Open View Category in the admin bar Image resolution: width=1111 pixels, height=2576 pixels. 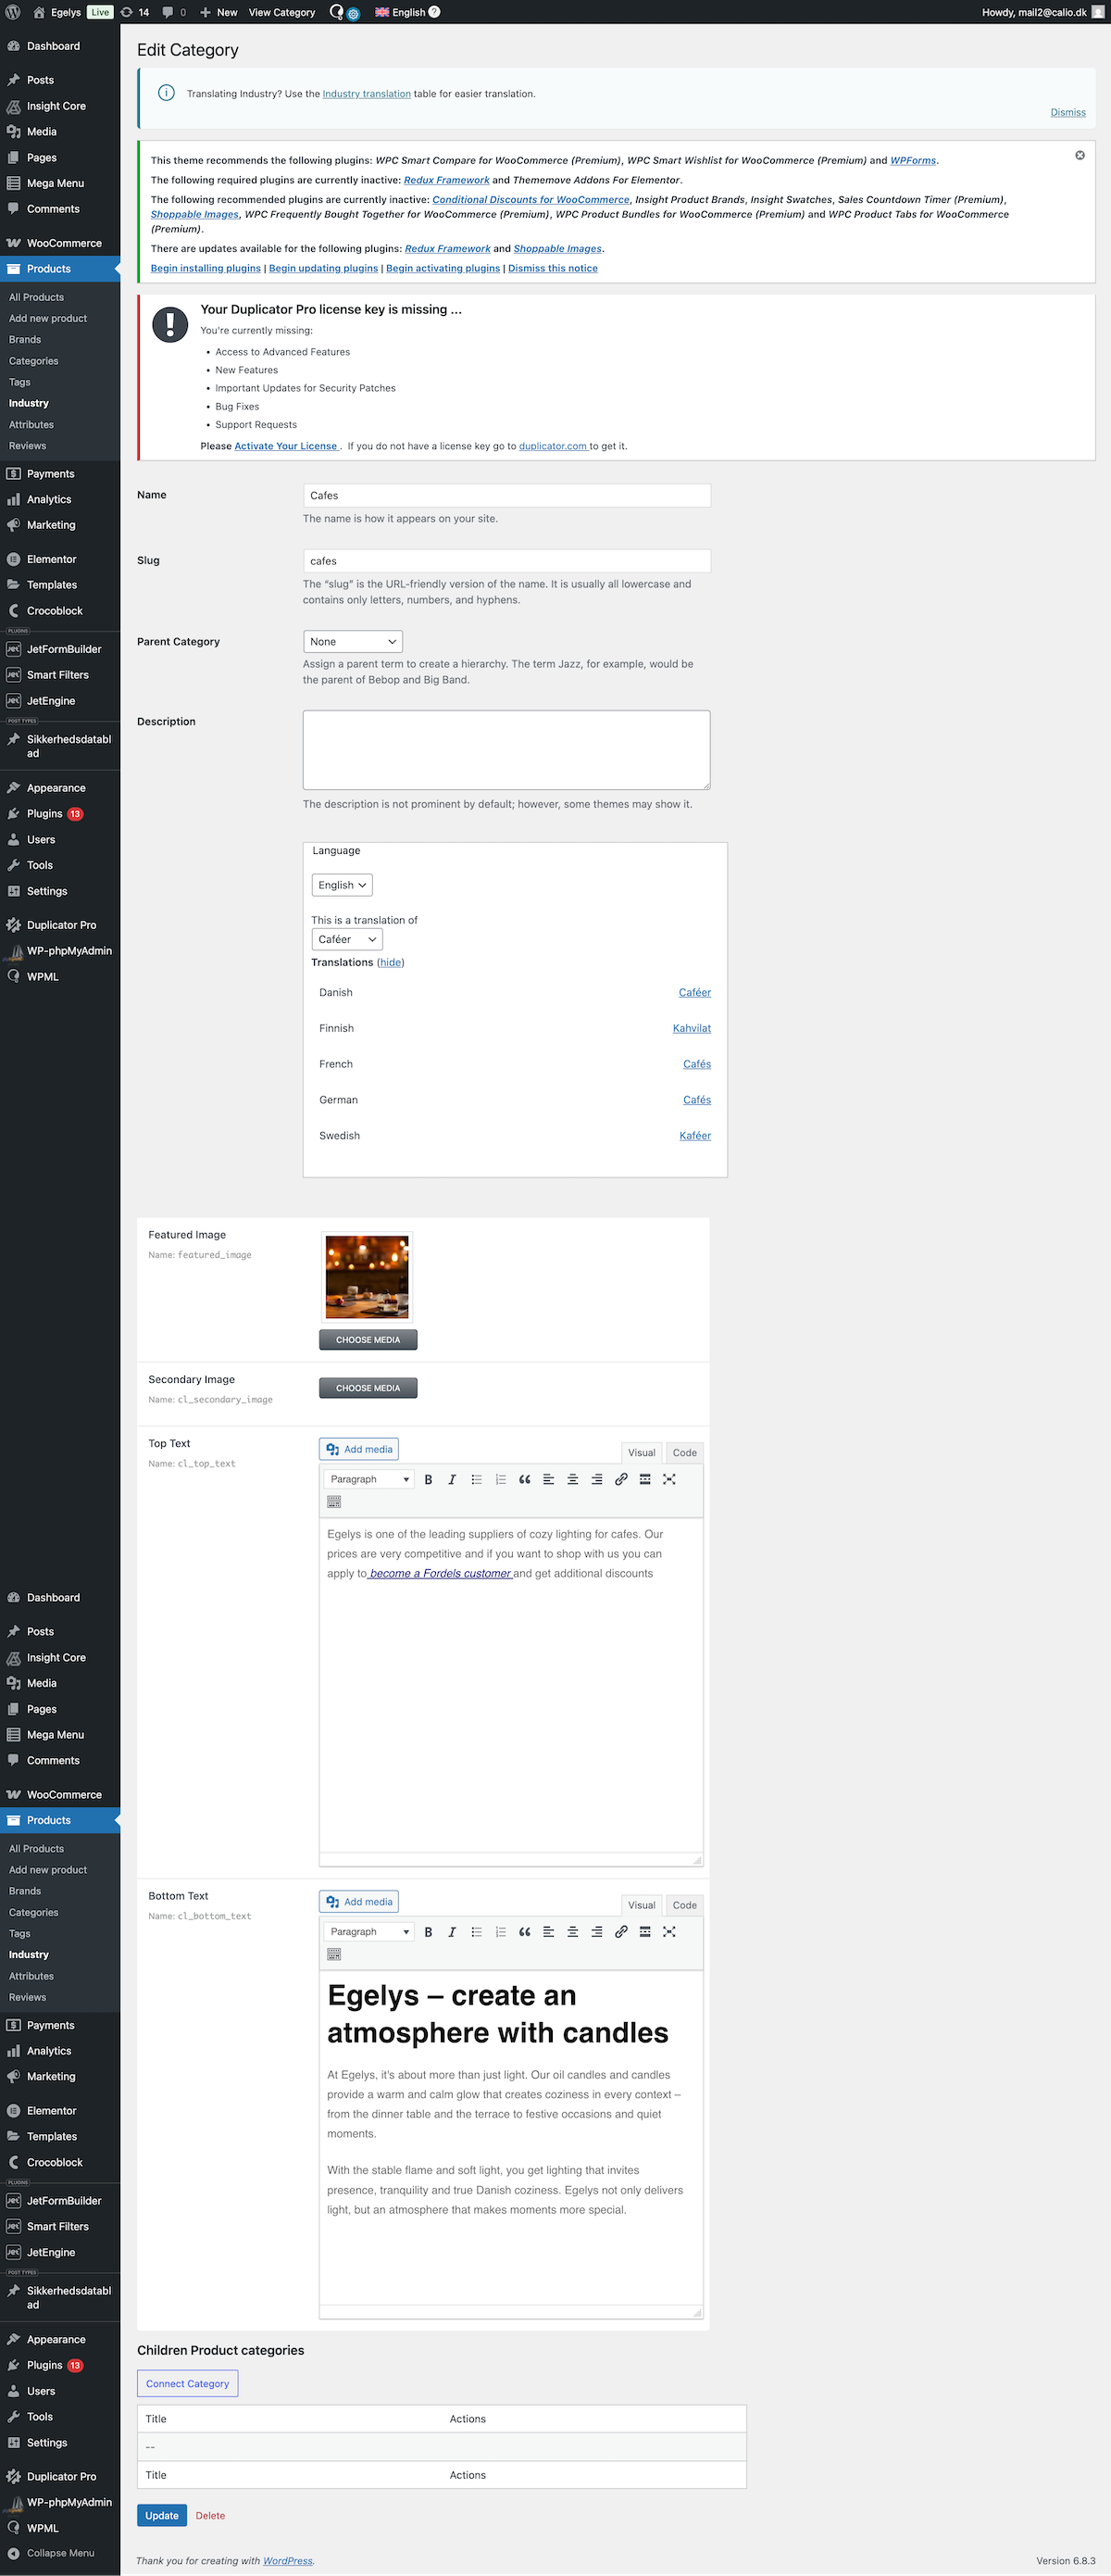[281, 12]
